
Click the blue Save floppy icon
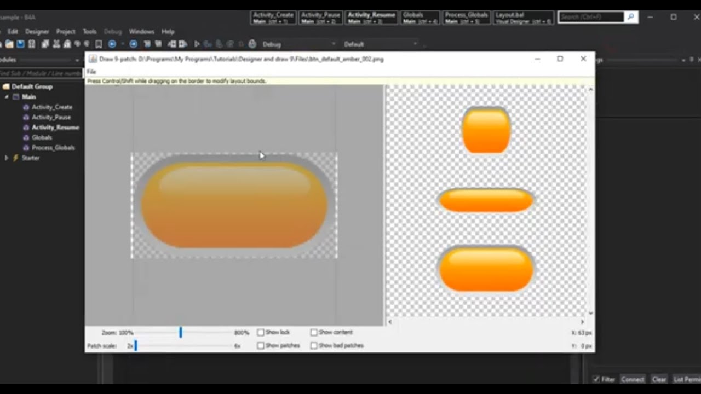(20, 44)
